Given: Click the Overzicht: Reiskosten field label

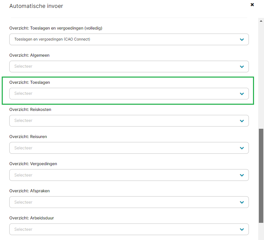Looking at the screenshot, I should tap(30, 110).
